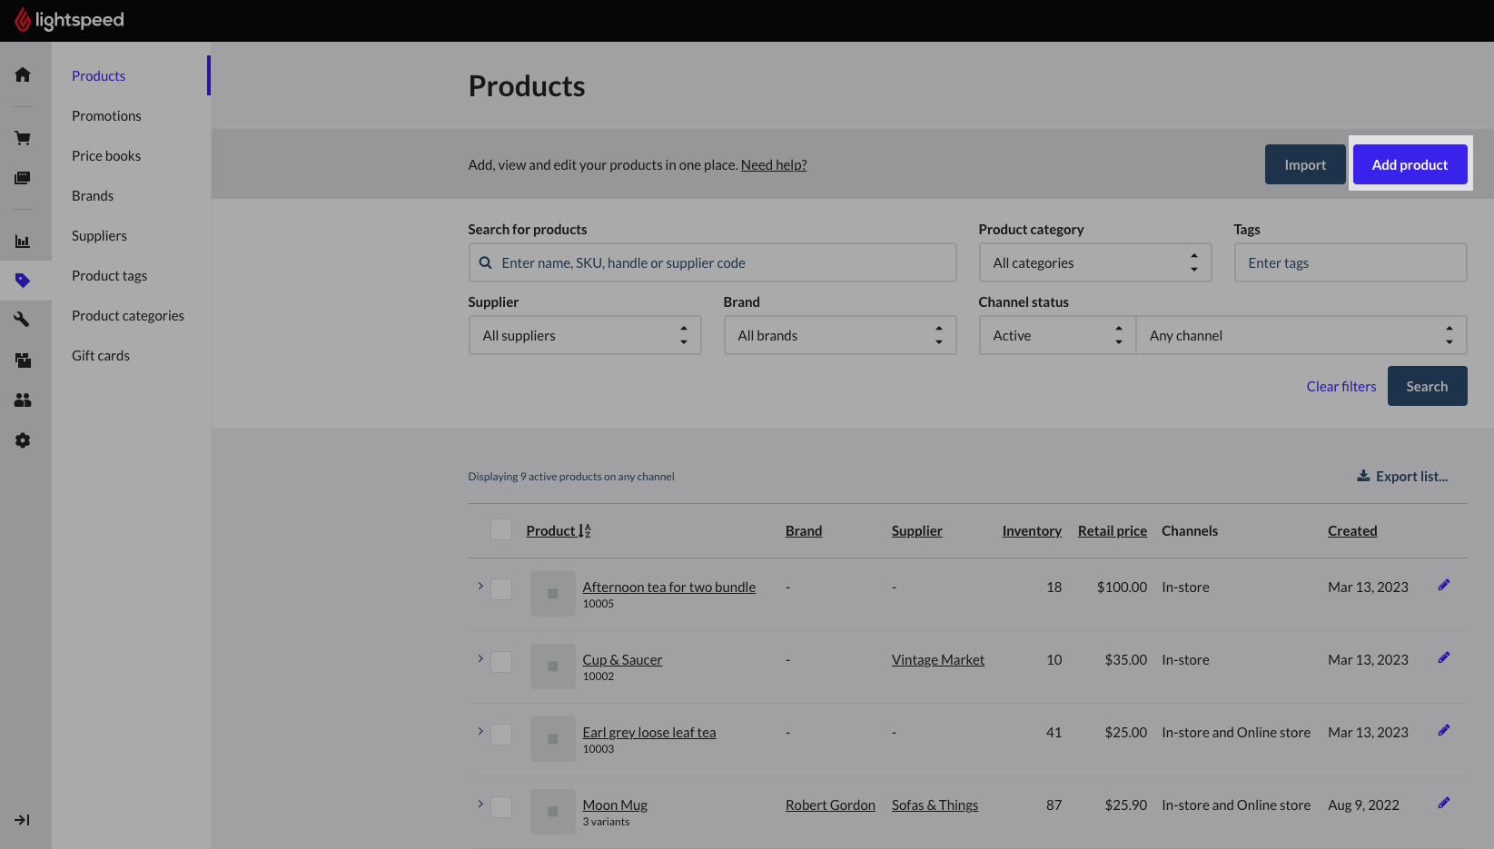Viewport: 1494px width, 849px height.
Task: Go to Promotions in the side menu
Action: 106,116
